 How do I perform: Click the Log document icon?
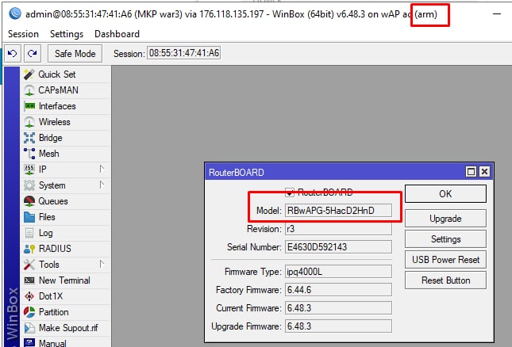click(29, 233)
